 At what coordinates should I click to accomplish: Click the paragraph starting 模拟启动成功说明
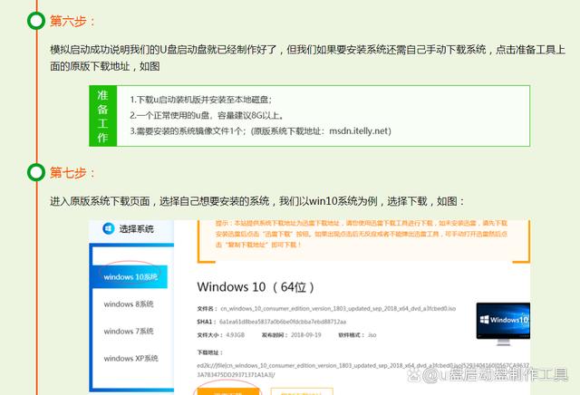coord(308,58)
